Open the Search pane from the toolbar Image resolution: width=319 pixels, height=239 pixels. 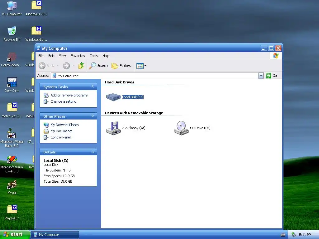(x=98, y=66)
